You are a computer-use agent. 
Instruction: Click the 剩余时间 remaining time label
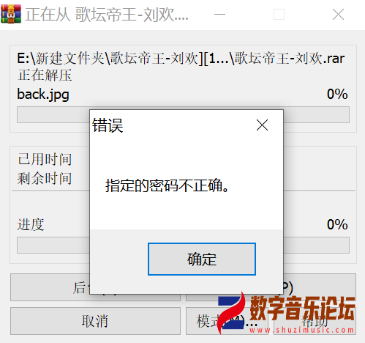click(x=45, y=178)
